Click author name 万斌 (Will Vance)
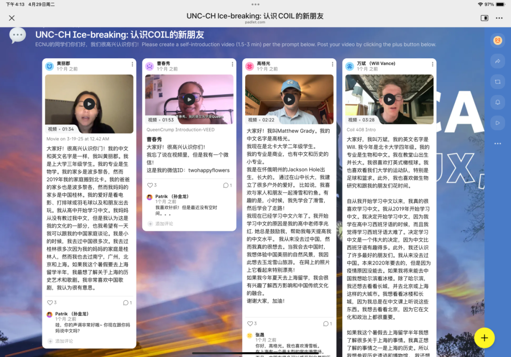The image size is (511, 357). 376,63
